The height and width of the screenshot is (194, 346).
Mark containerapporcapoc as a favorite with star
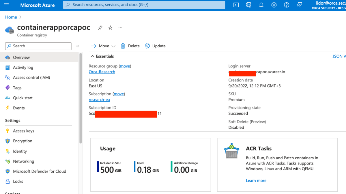coord(110,28)
